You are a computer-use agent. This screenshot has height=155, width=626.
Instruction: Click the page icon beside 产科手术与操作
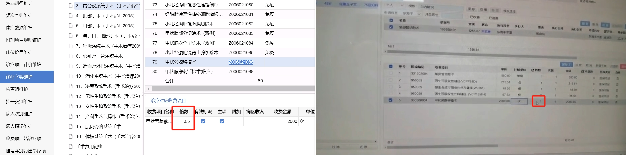click(x=71, y=116)
